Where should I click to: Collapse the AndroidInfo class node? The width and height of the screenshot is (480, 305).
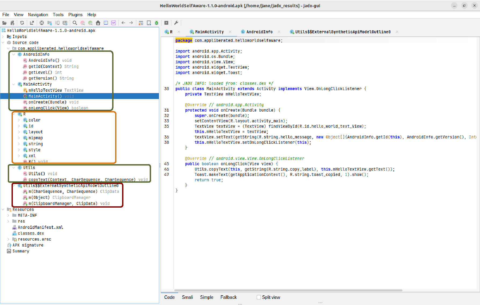click(x=14, y=54)
